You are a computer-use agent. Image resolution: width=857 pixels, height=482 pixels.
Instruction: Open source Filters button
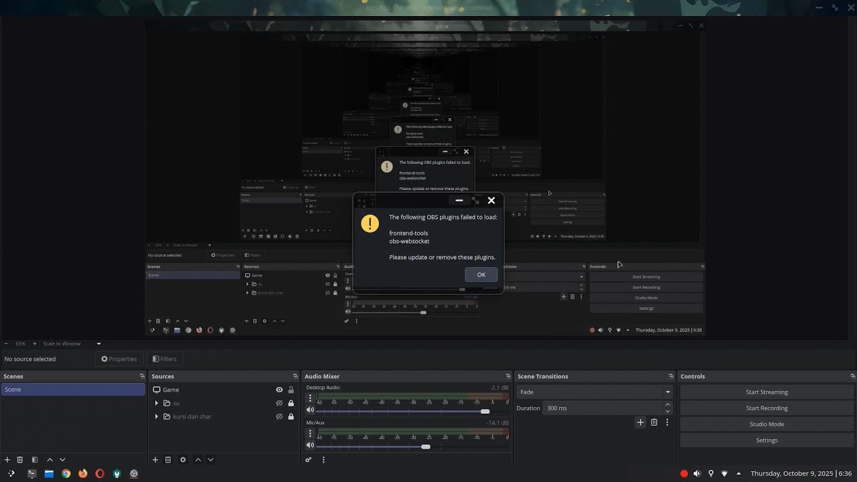click(164, 359)
